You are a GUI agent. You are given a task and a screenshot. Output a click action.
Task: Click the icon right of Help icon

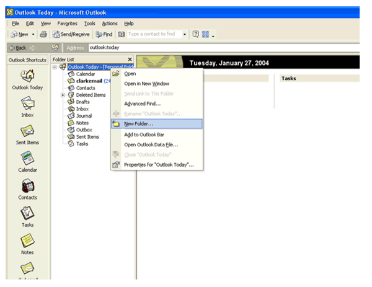point(205,34)
